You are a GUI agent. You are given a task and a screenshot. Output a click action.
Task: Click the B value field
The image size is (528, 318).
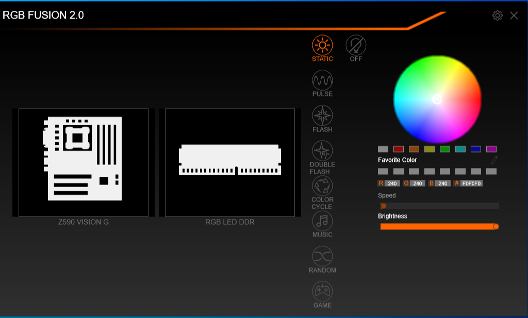pyautogui.click(x=443, y=183)
